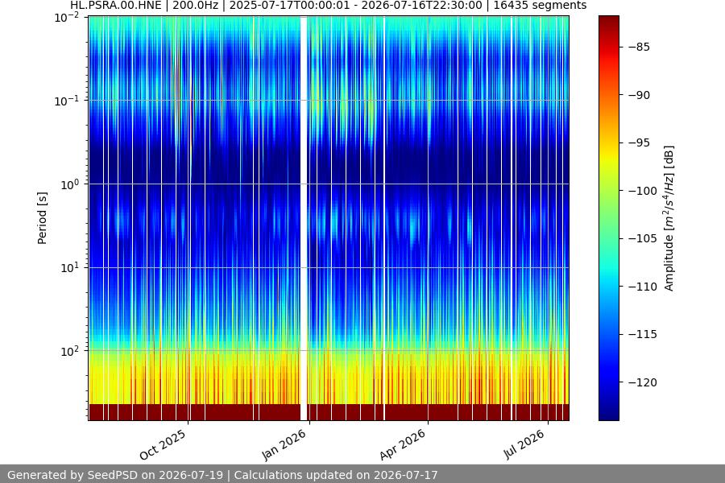This screenshot has height=483, width=725.
Task: Click the 'Jan 2026' x-axis tick label
Action: tap(284, 444)
